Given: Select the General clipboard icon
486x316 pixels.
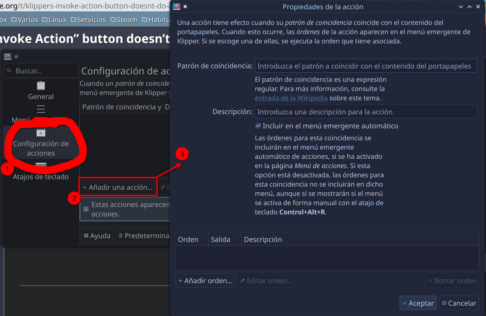Looking at the screenshot, I should (41, 86).
